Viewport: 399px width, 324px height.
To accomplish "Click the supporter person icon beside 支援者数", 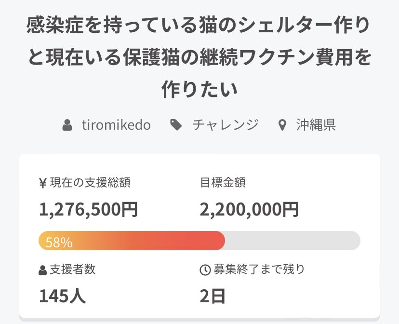I will (43, 270).
